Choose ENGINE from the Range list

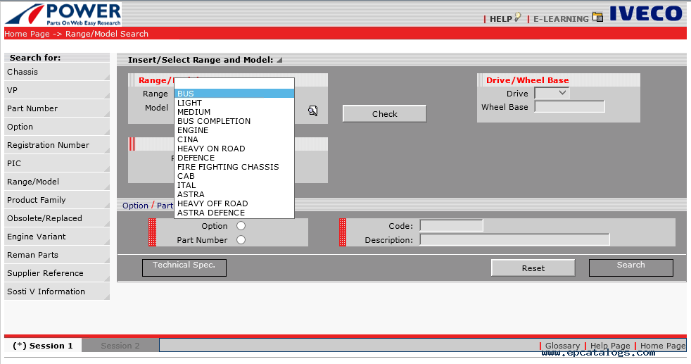[234, 130]
